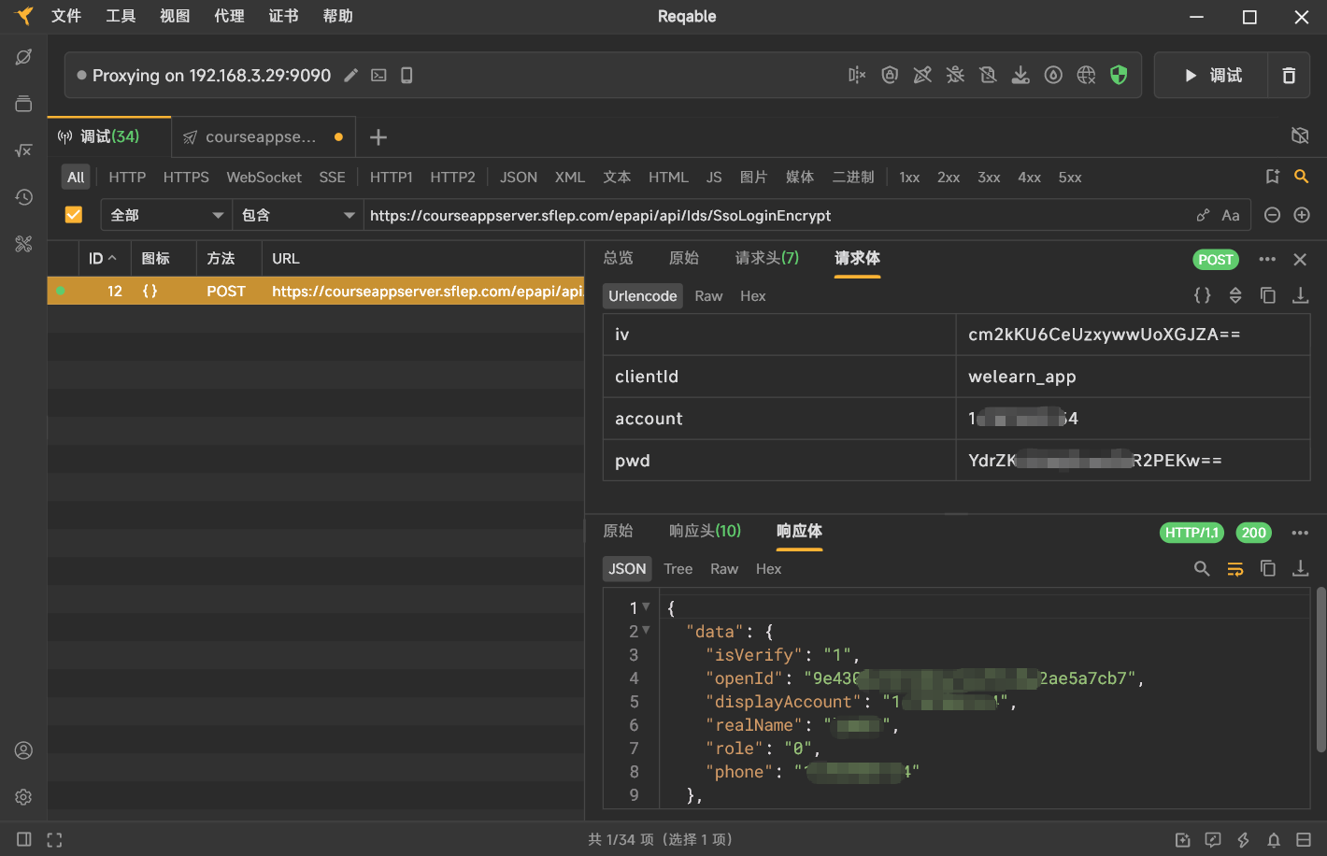1327x856 pixels.
Task: Select the 2xx status filter
Action: tap(949, 177)
